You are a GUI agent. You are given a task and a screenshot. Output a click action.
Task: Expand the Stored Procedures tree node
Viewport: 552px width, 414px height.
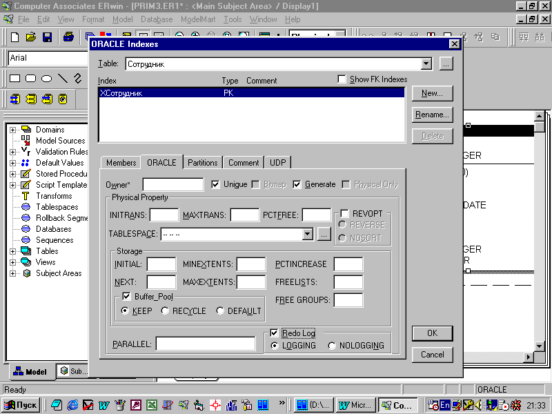tap(12, 174)
